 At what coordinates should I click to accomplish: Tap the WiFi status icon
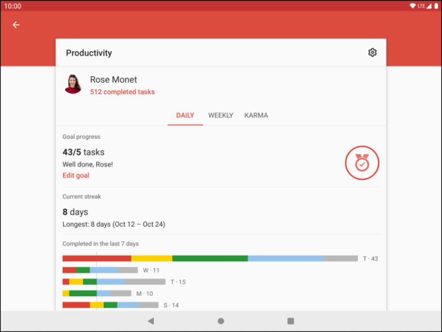click(x=413, y=6)
